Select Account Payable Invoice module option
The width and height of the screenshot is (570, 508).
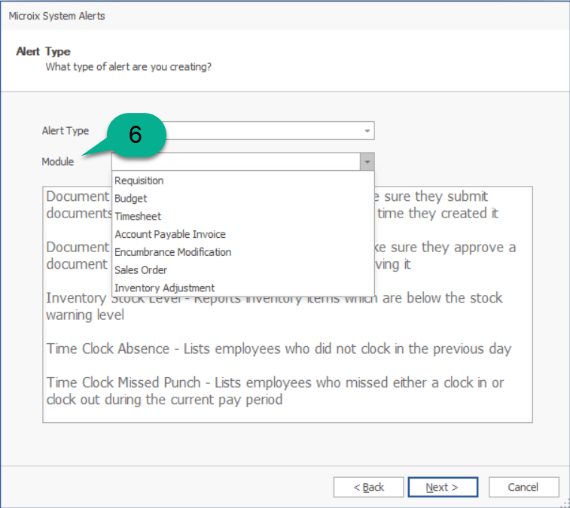[x=170, y=234]
